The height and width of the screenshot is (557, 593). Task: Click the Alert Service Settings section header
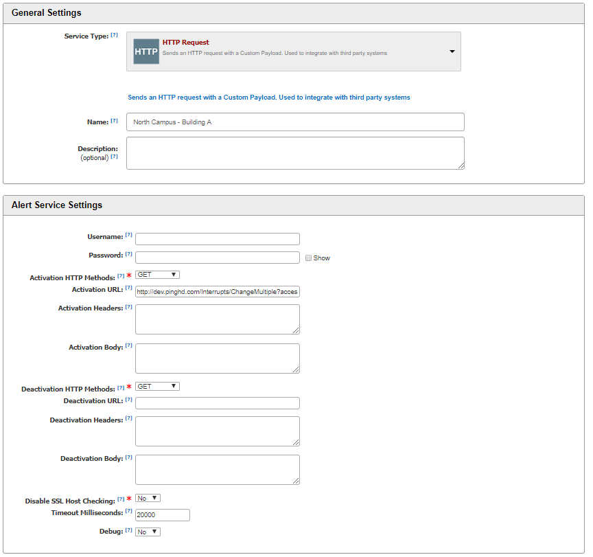point(294,205)
